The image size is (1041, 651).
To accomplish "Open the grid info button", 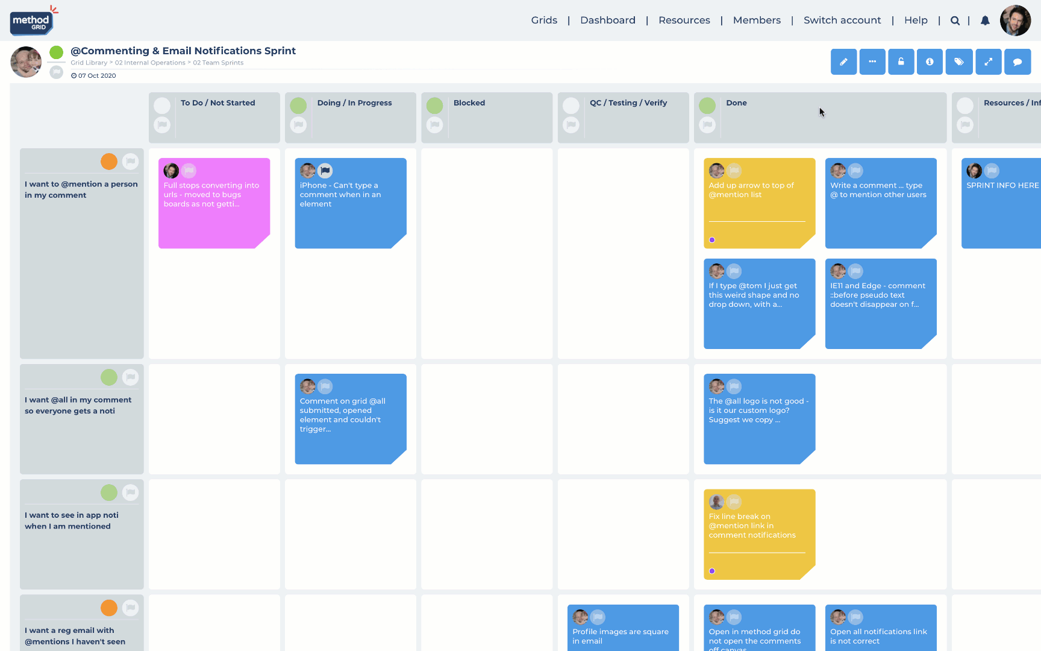I will tap(930, 61).
